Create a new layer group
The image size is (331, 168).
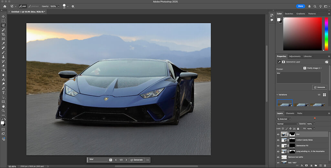point(316,165)
